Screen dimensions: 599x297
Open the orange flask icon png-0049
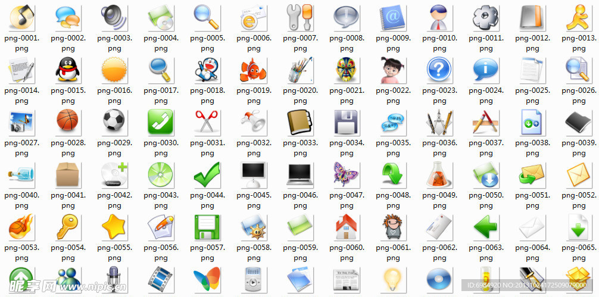[439, 174]
